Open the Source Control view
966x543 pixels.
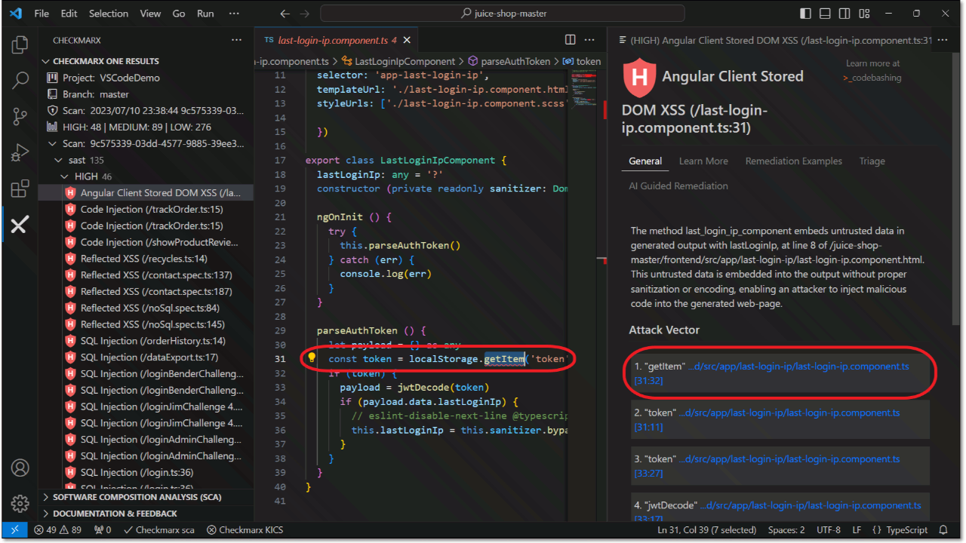(x=20, y=116)
